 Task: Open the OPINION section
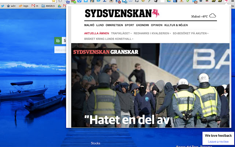157,25
